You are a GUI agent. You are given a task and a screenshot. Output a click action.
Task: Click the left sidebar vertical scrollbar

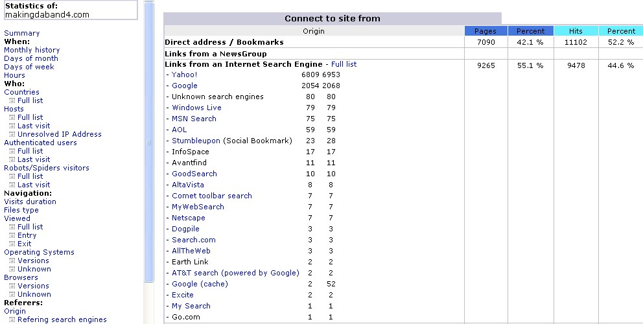148,143
